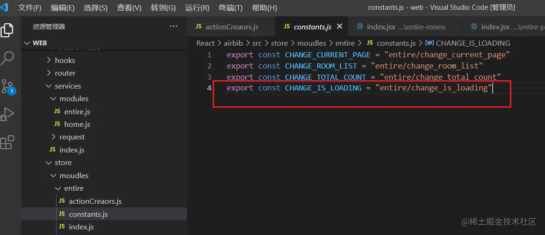Open home.js in the explorer

pos(104,124)
